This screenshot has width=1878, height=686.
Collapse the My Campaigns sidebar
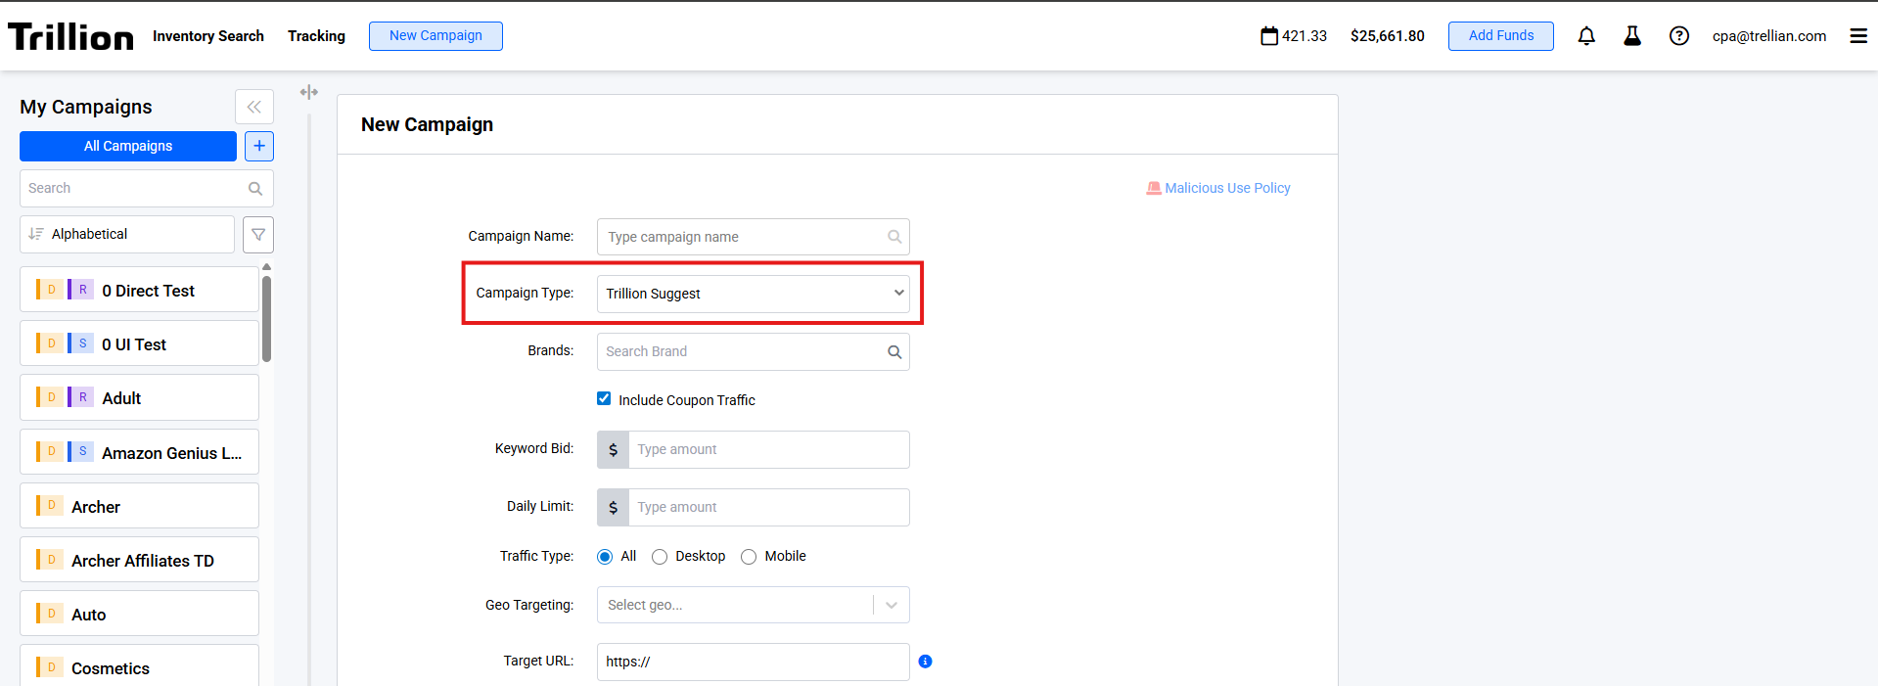point(254,107)
